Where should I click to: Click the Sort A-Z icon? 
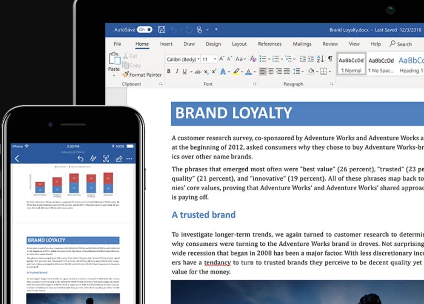pyautogui.click(x=320, y=59)
